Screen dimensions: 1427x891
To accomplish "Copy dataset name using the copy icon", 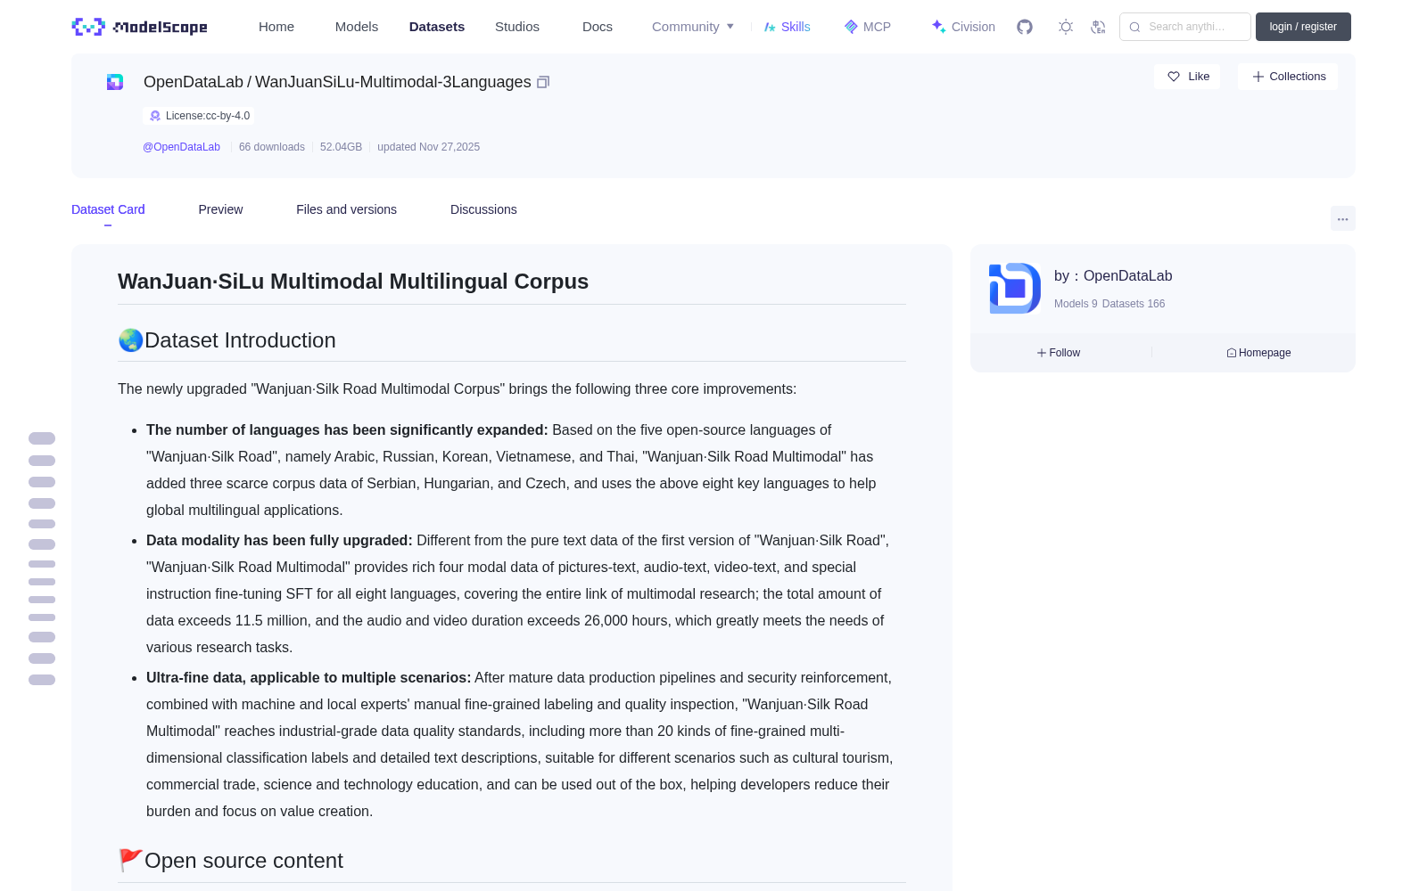I will pyautogui.click(x=543, y=82).
